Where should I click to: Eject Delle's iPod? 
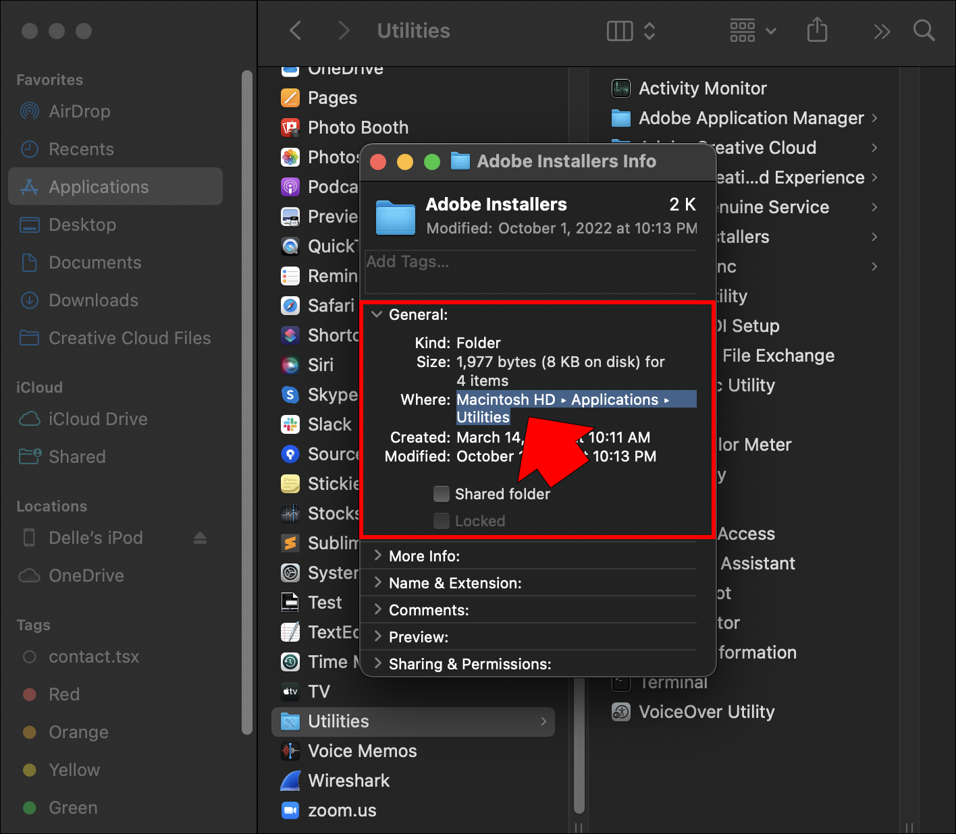click(x=200, y=538)
